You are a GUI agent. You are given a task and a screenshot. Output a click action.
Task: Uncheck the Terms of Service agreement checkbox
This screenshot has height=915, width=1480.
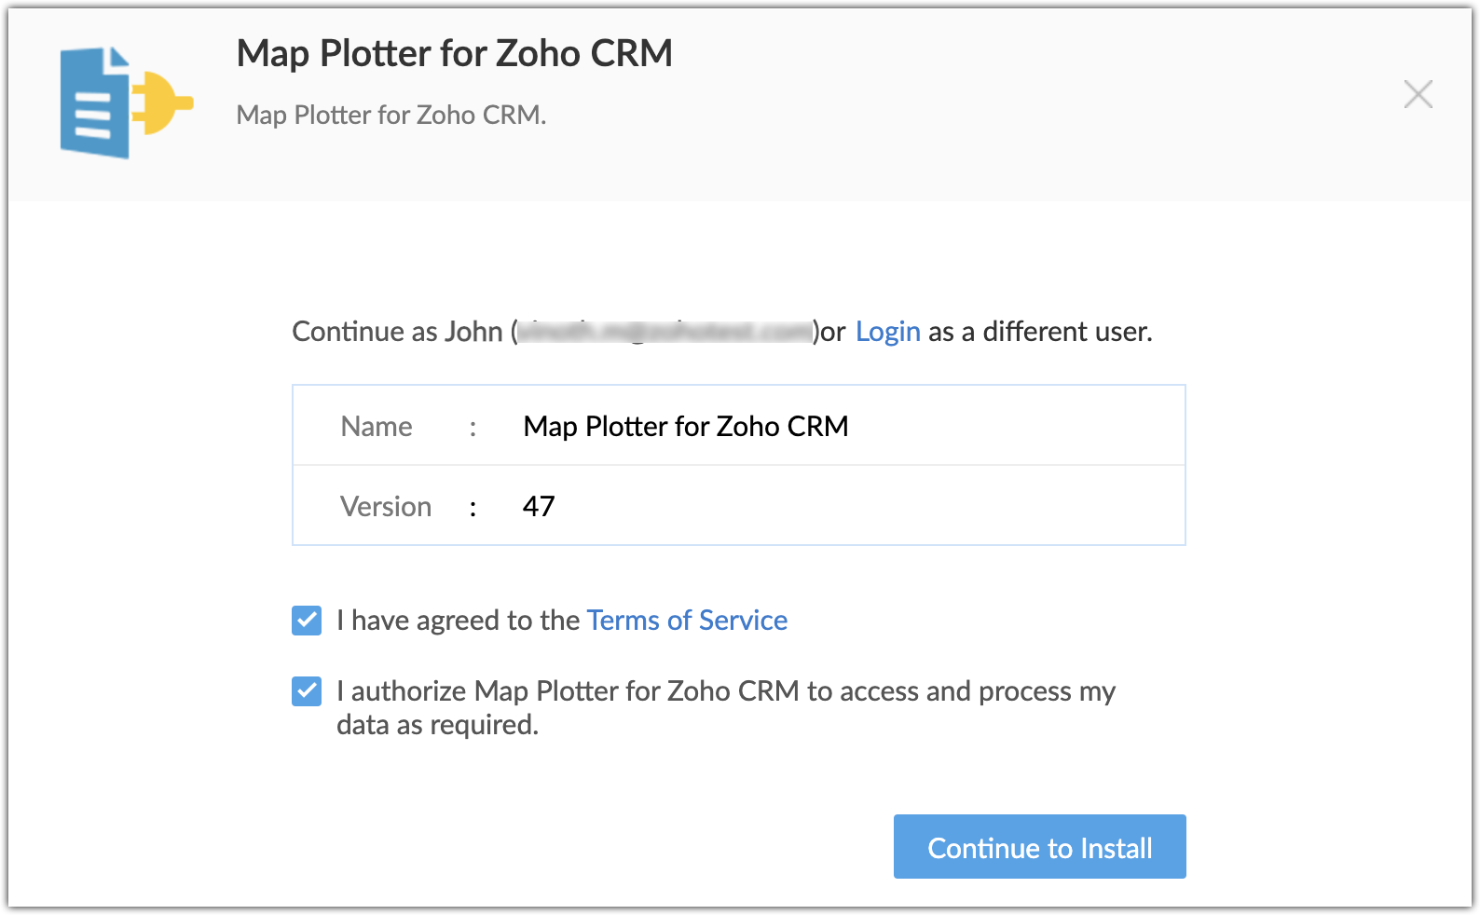[307, 621]
